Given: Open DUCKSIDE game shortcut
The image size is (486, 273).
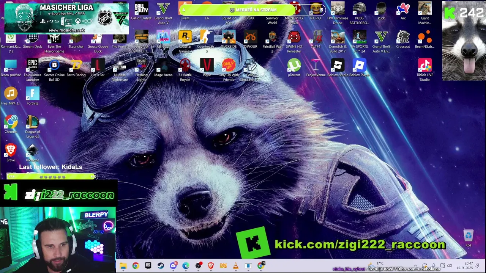Looking at the screenshot, I should [229, 39].
